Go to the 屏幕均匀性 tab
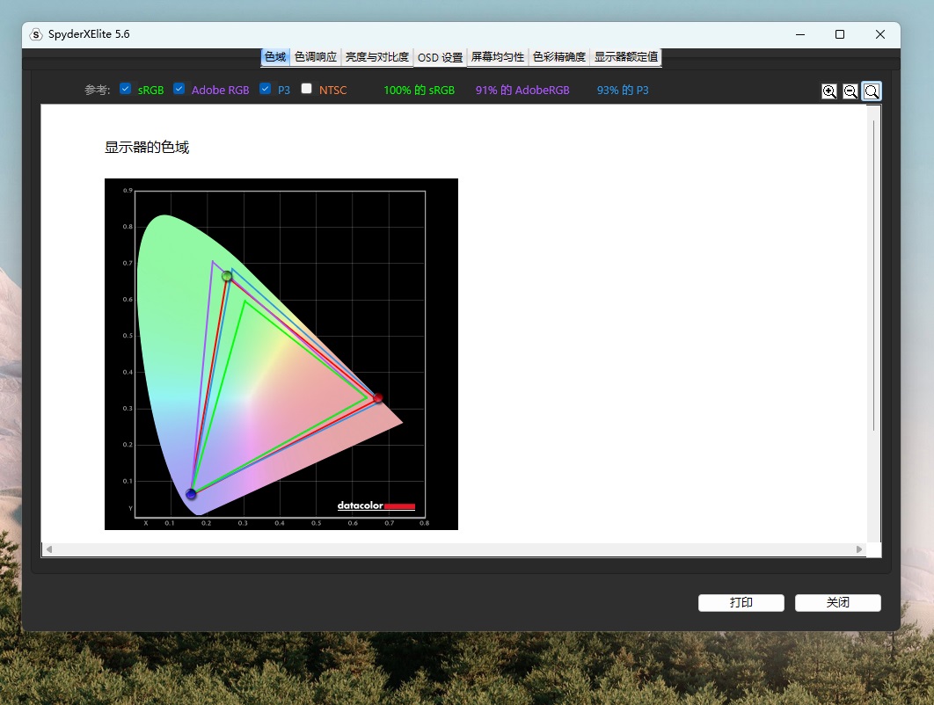 click(x=498, y=57)
